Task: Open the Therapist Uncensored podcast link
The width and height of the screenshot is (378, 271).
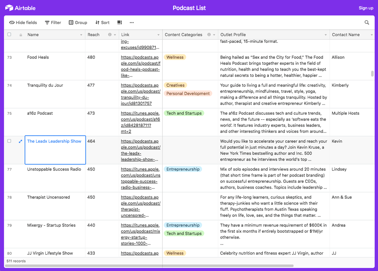Action: [x=141, y=206]
